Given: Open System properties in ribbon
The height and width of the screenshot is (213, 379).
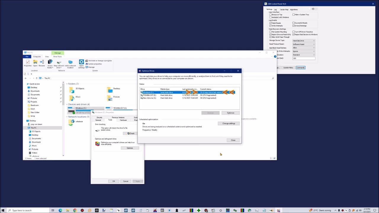Looking at the screenshot, I should [x=94, y=64].
